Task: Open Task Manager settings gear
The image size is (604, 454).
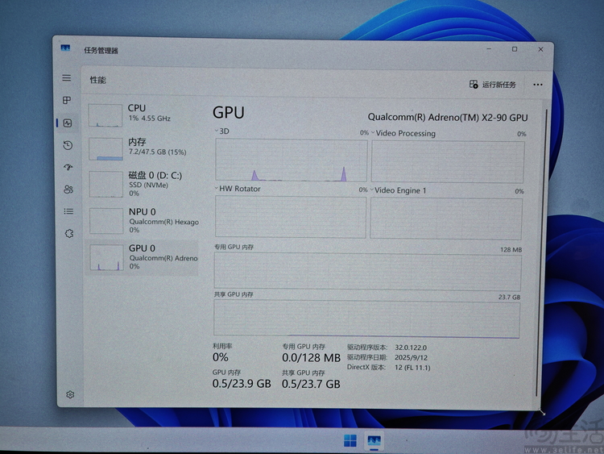Action: pyautogui.click(x=70, y=394)
